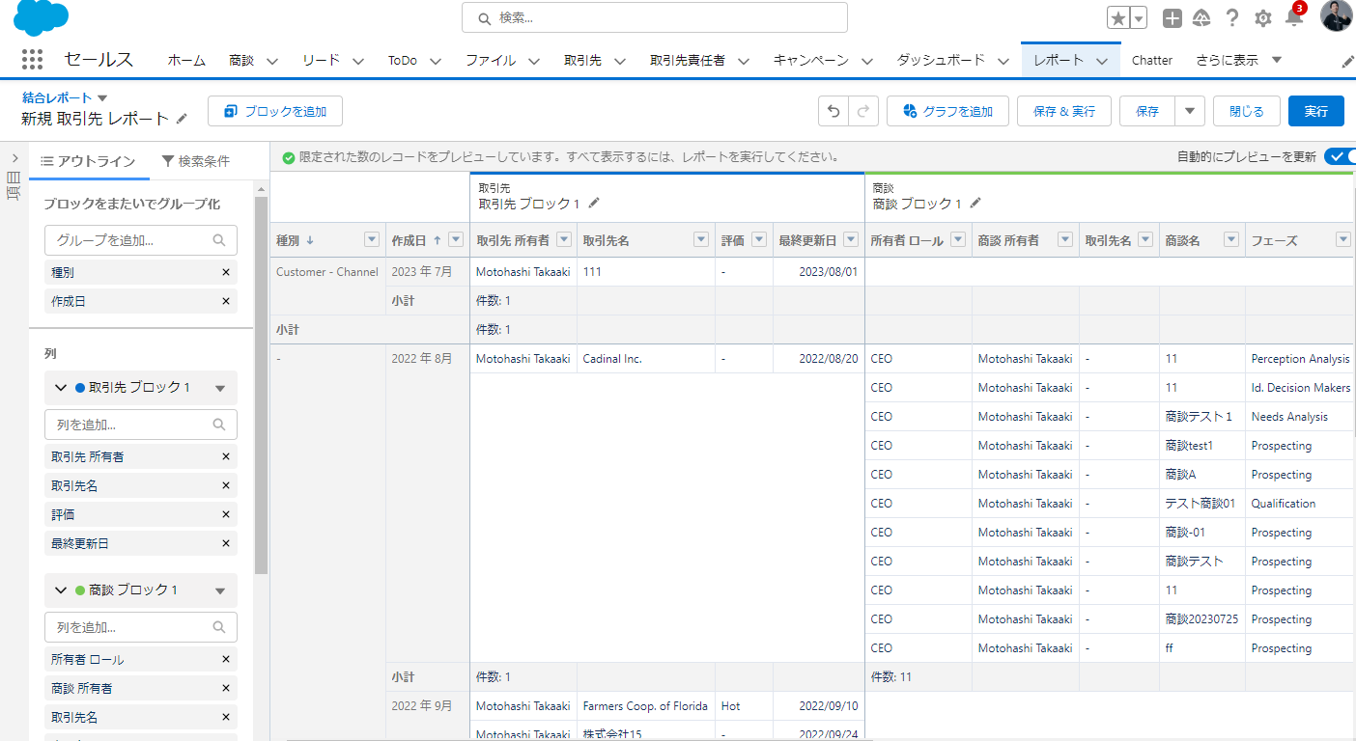Run the report with the 実行 button

click(x=1315, y=110)
